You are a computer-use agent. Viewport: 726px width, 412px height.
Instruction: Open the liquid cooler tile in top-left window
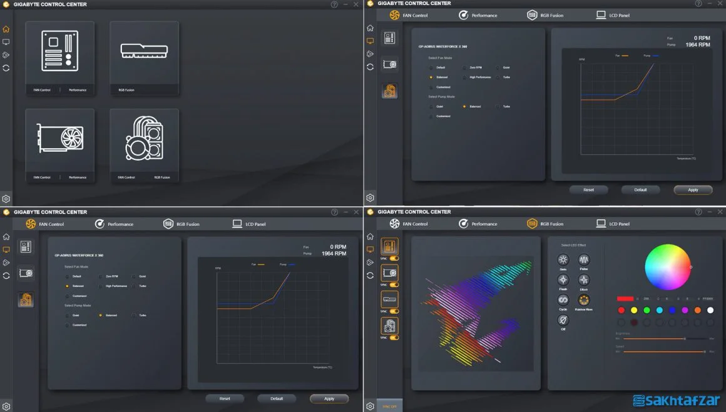tap(144, 146)
